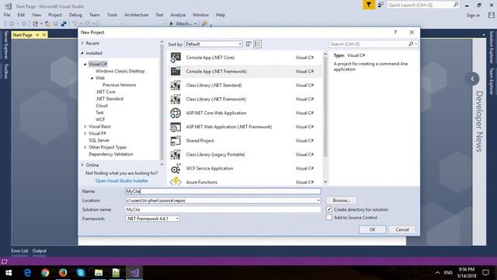
Task: Click scroll down arrow of template list
Action: pyautogui.click(x=325, y=182)
